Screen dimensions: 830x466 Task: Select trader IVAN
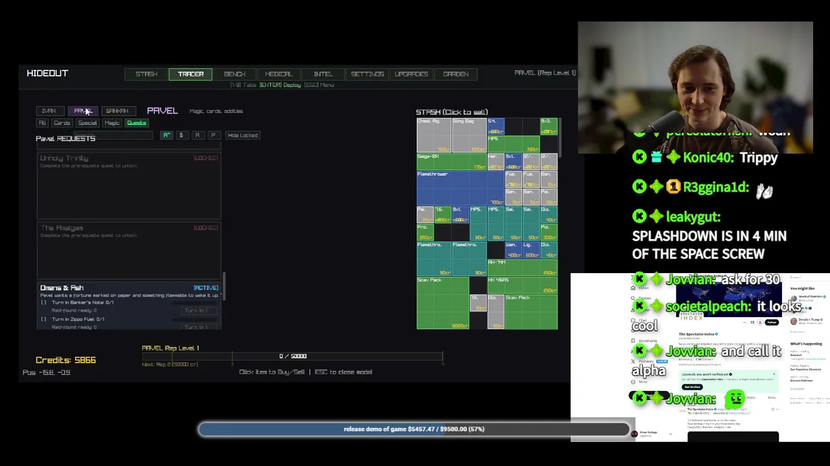point(49,111)
